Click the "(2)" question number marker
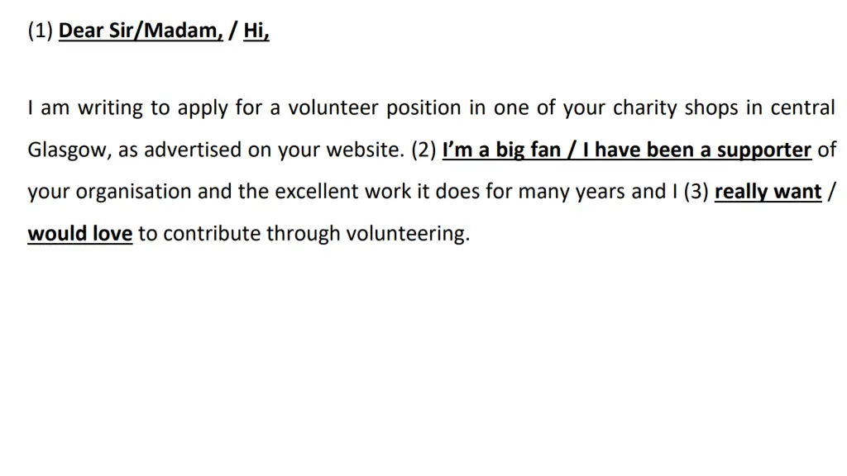This screenshot has width=847, height=476. pyautogui.click(x=423, y=150)
